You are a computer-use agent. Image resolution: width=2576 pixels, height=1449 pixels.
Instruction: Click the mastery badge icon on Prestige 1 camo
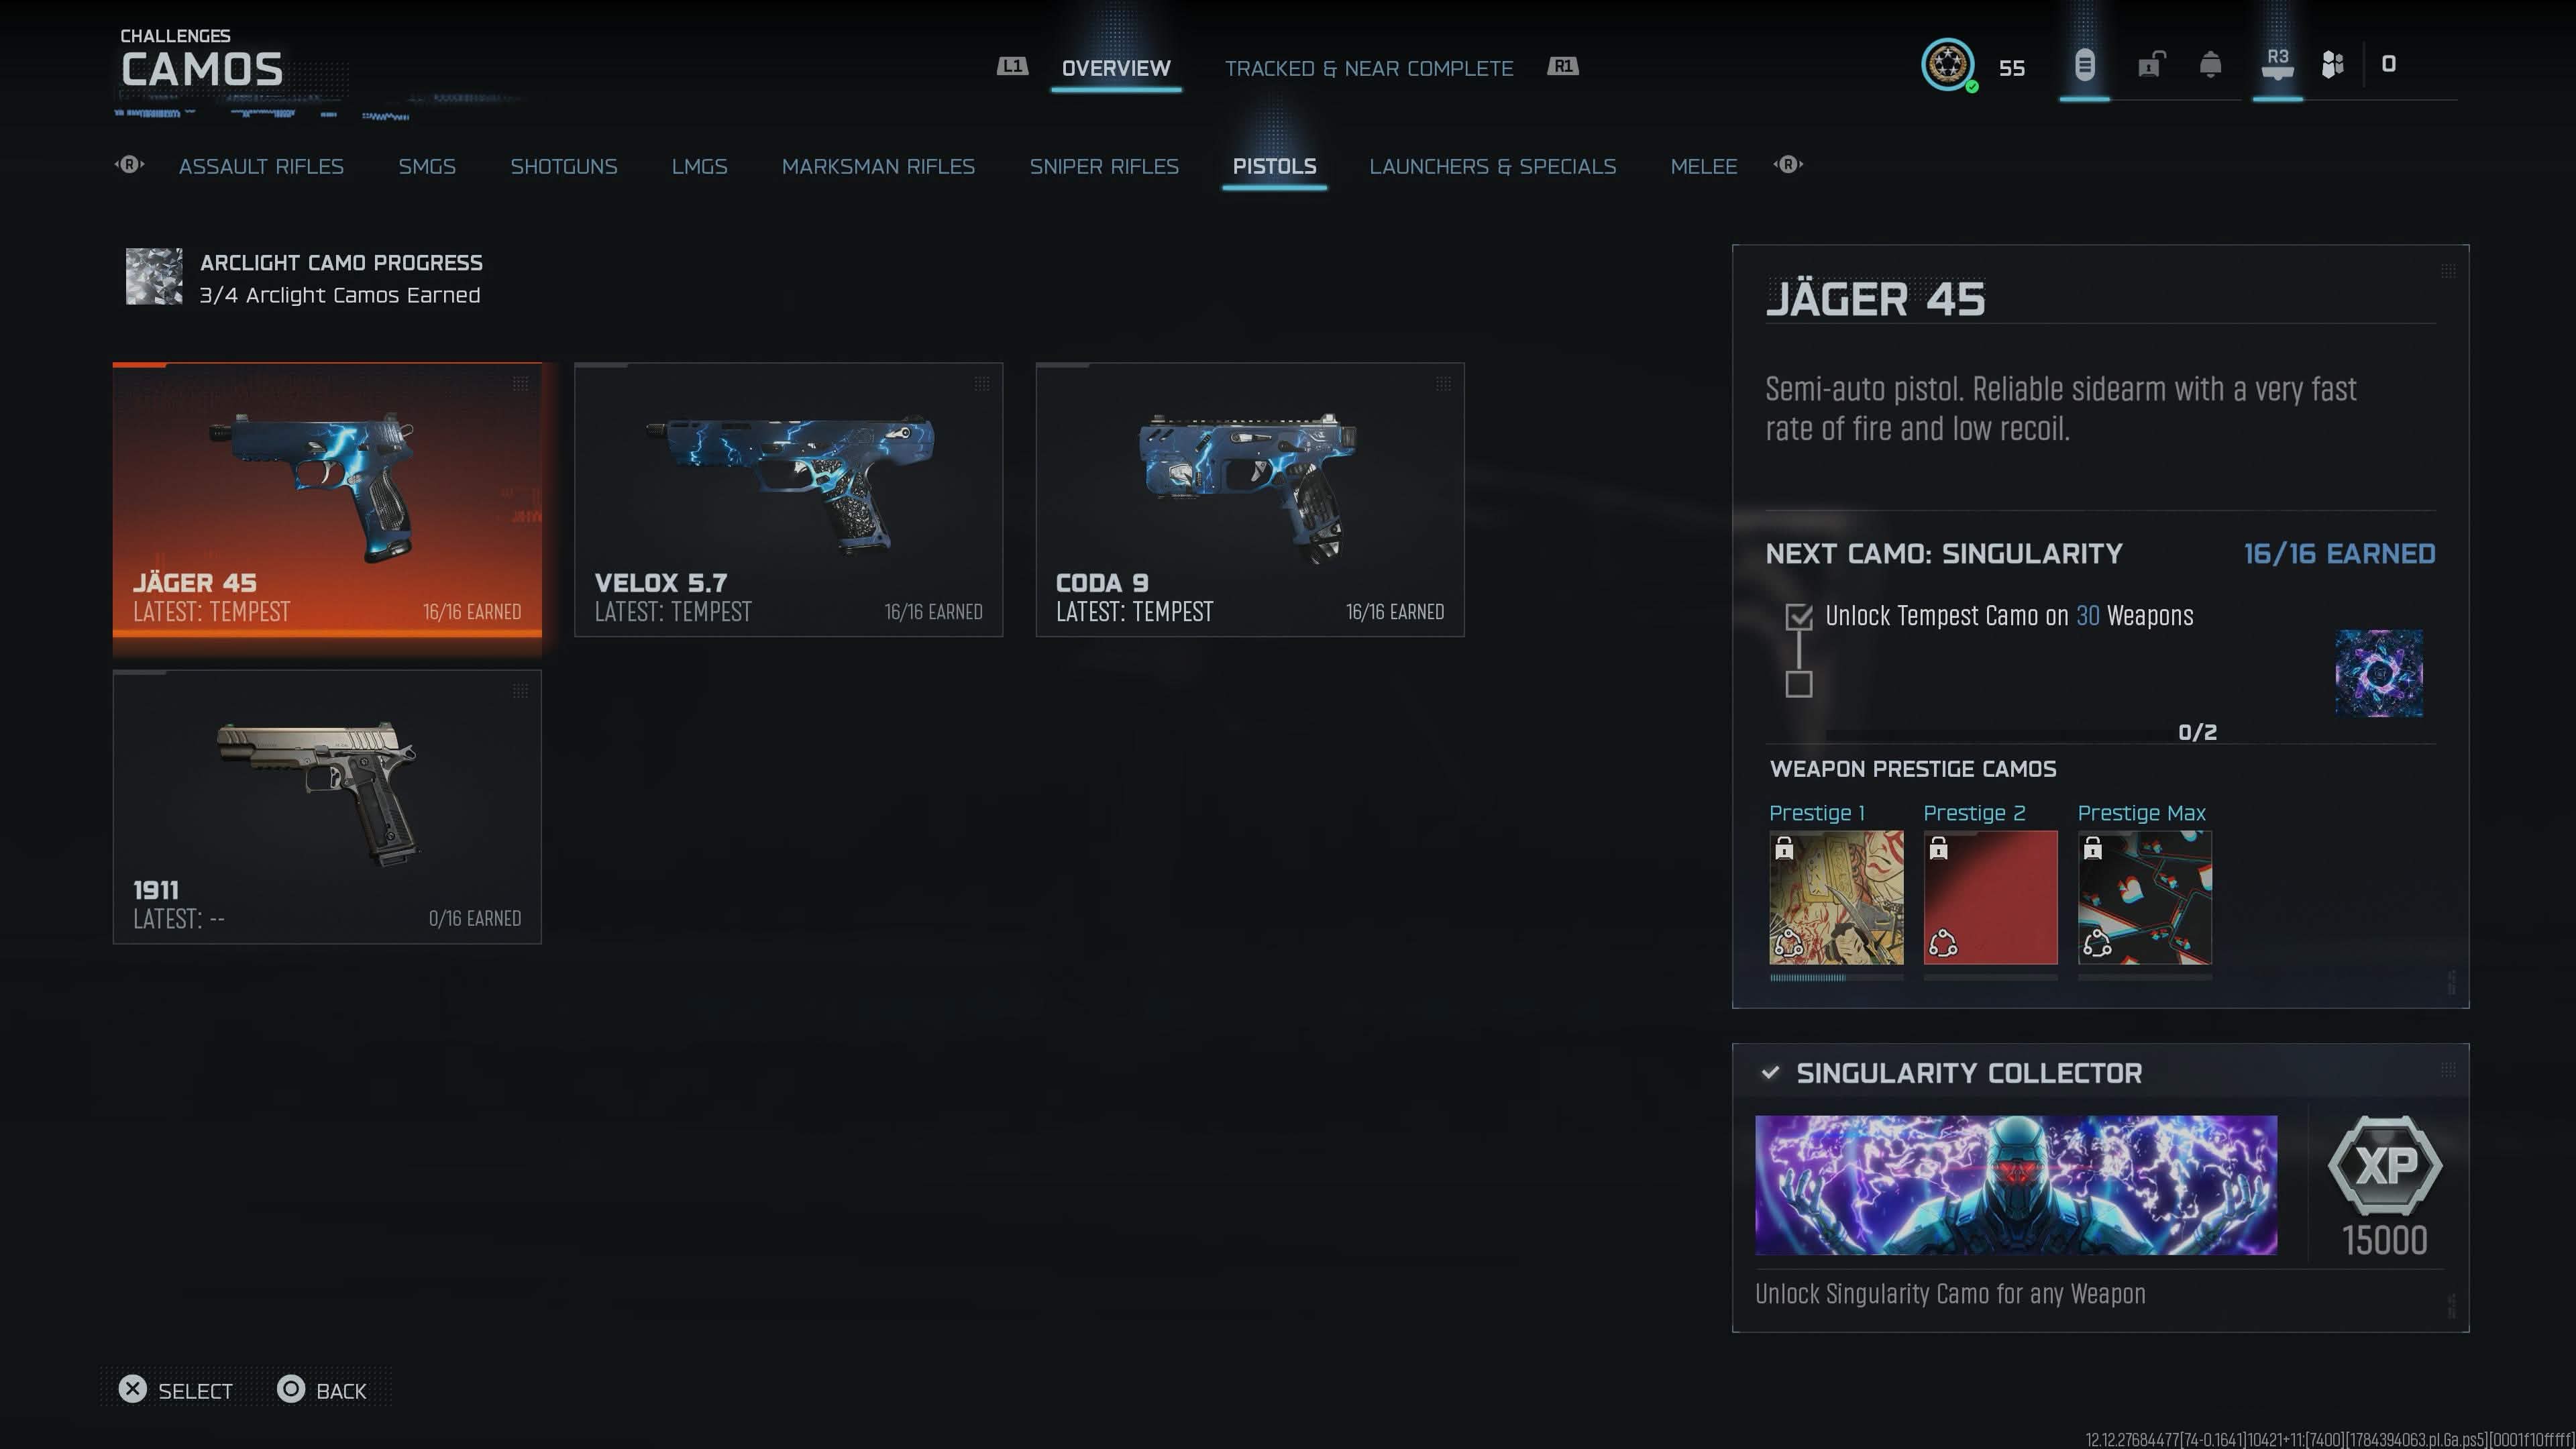(x=1788, y=942)
